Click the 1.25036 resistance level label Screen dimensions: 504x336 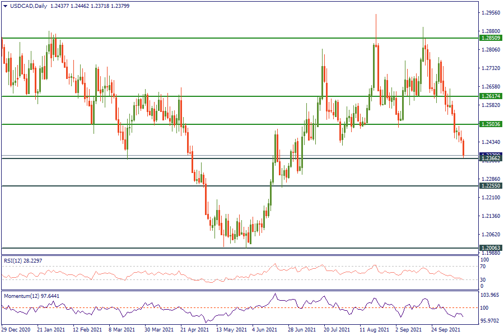[x=491, y=124]
